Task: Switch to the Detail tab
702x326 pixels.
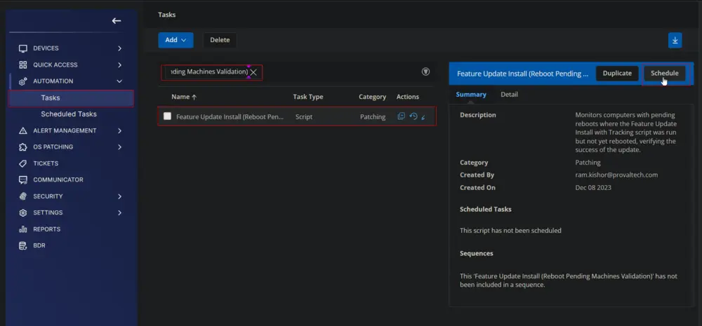Action: (x=509, y=95)
